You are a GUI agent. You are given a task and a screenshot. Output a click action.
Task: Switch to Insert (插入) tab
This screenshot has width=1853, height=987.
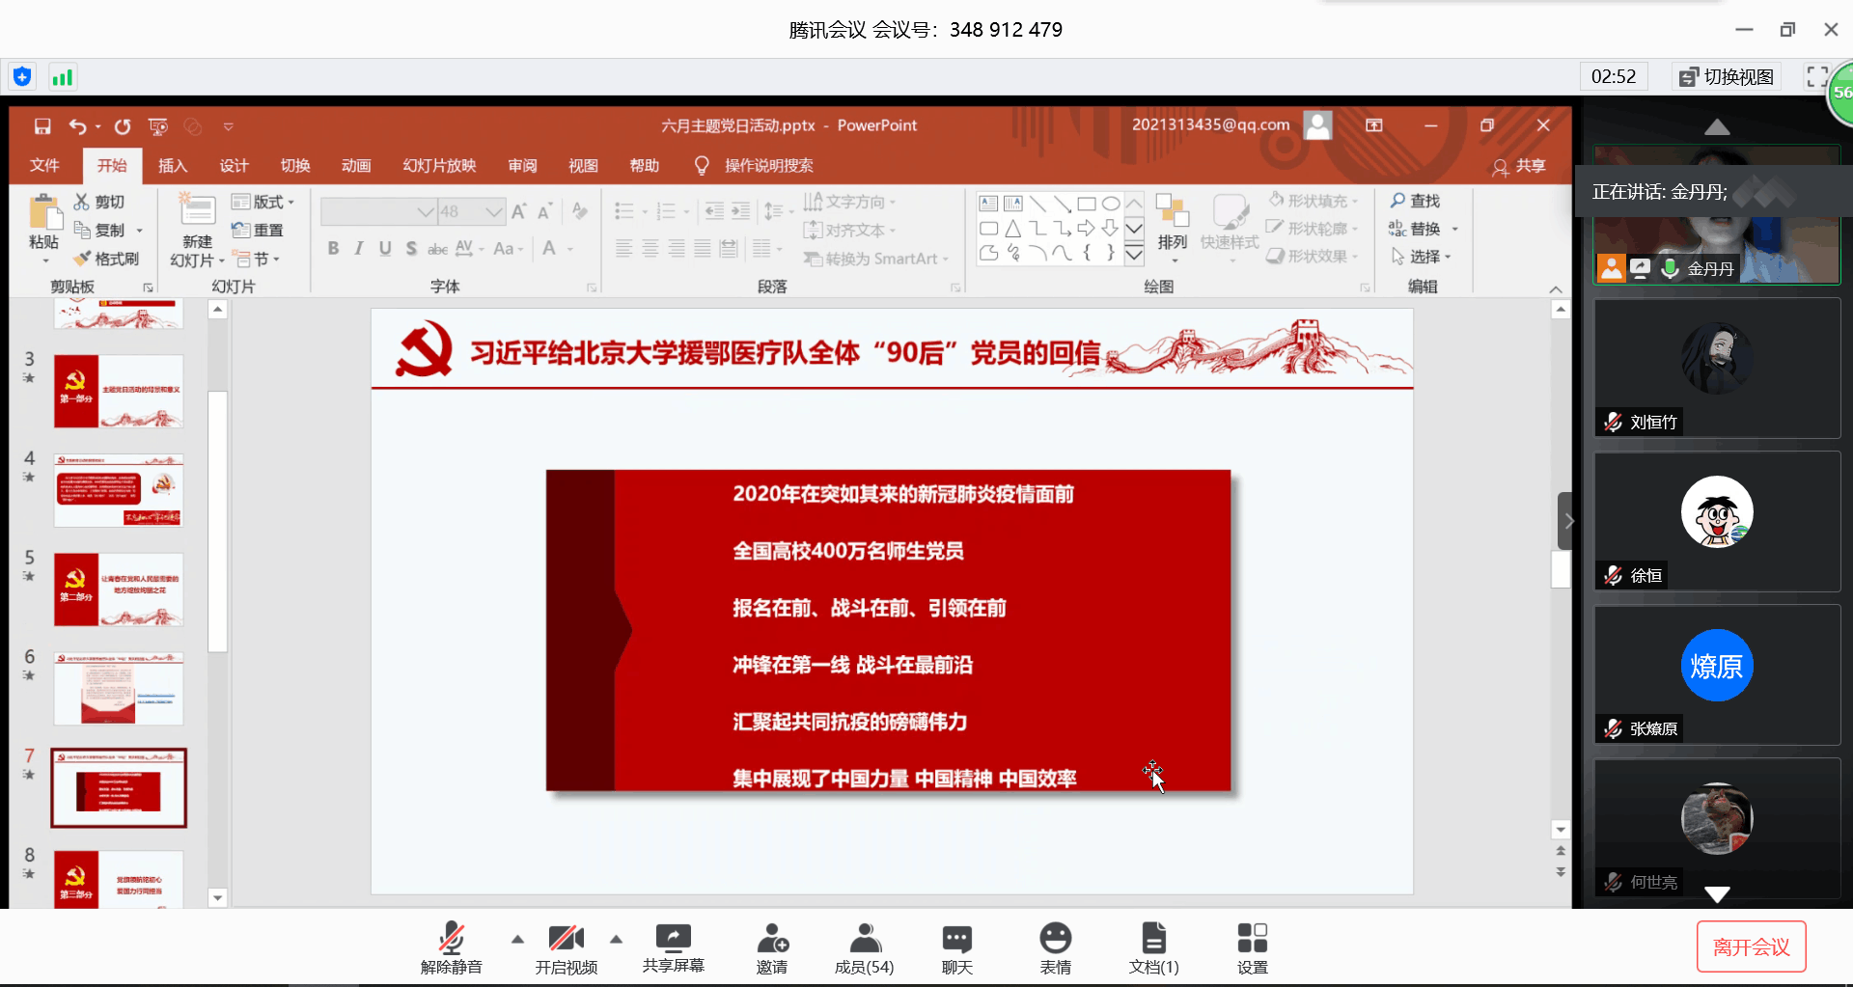(173, 165)
